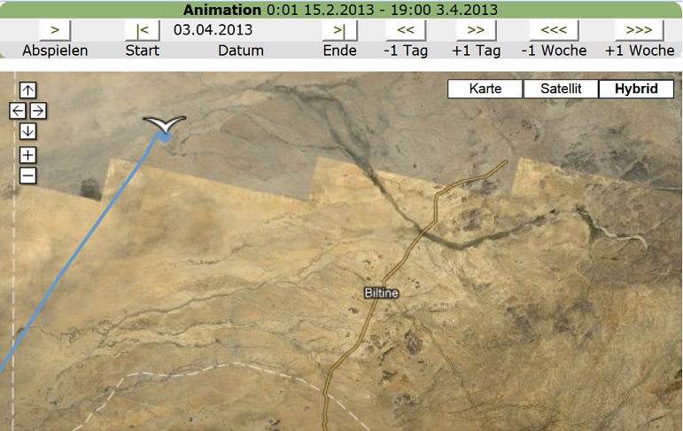Screen dimensions: 683x431
Task: Click the Biltine town label
Action: (x=383, y=293)
